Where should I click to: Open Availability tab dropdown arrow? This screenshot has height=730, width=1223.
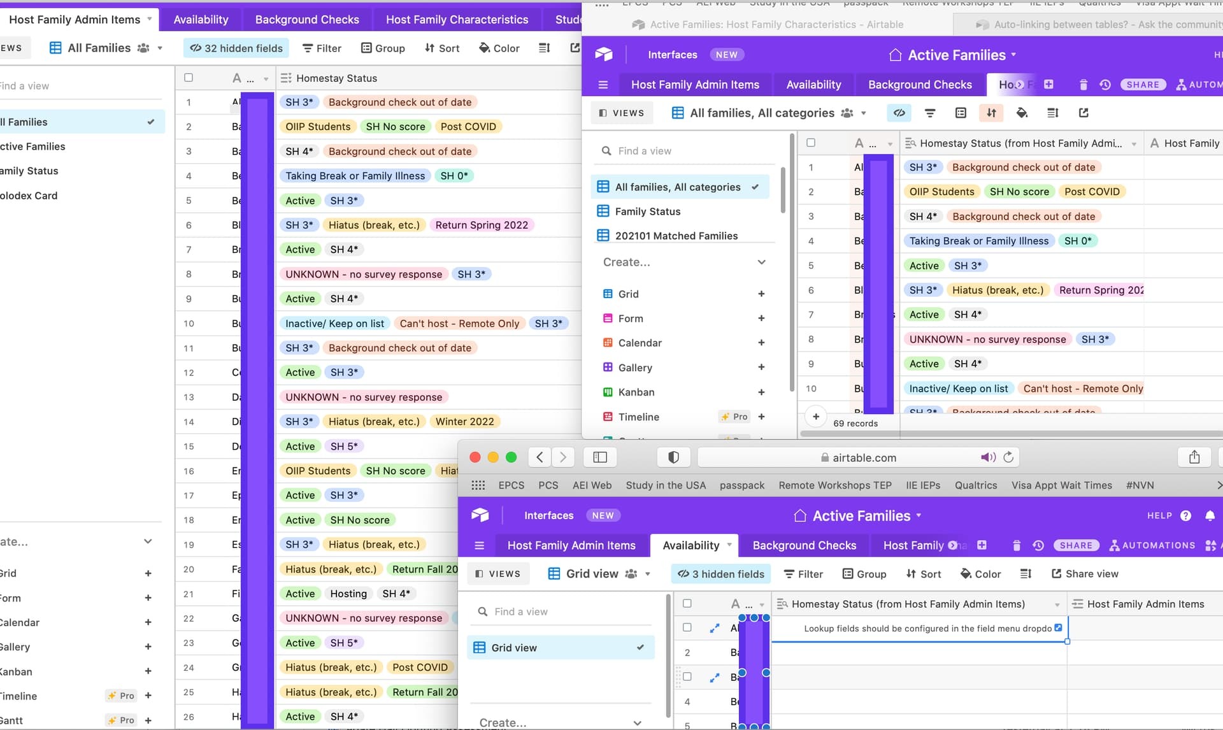click(729, 545)
